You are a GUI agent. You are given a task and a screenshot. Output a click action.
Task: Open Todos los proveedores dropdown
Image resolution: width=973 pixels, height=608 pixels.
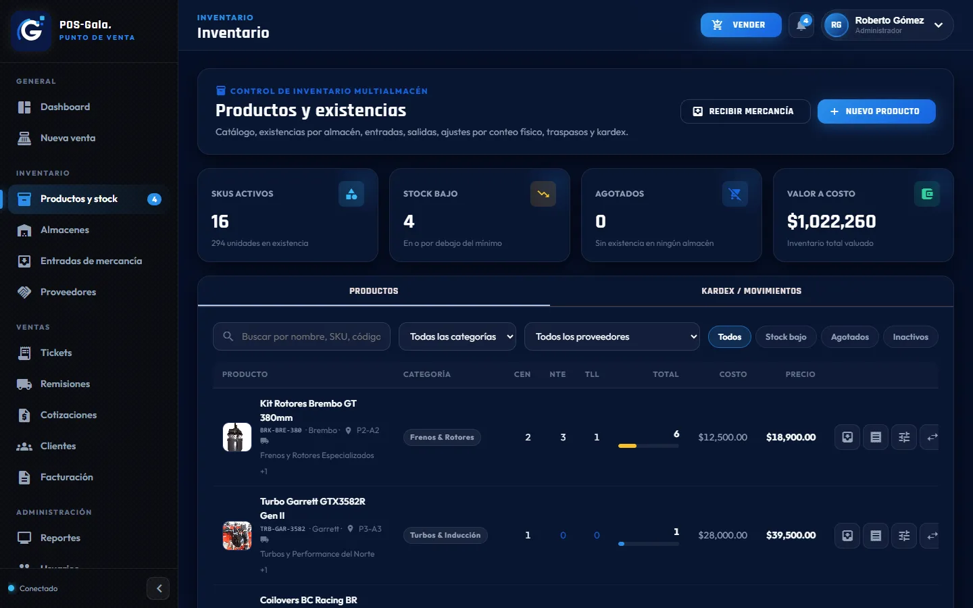612,336
